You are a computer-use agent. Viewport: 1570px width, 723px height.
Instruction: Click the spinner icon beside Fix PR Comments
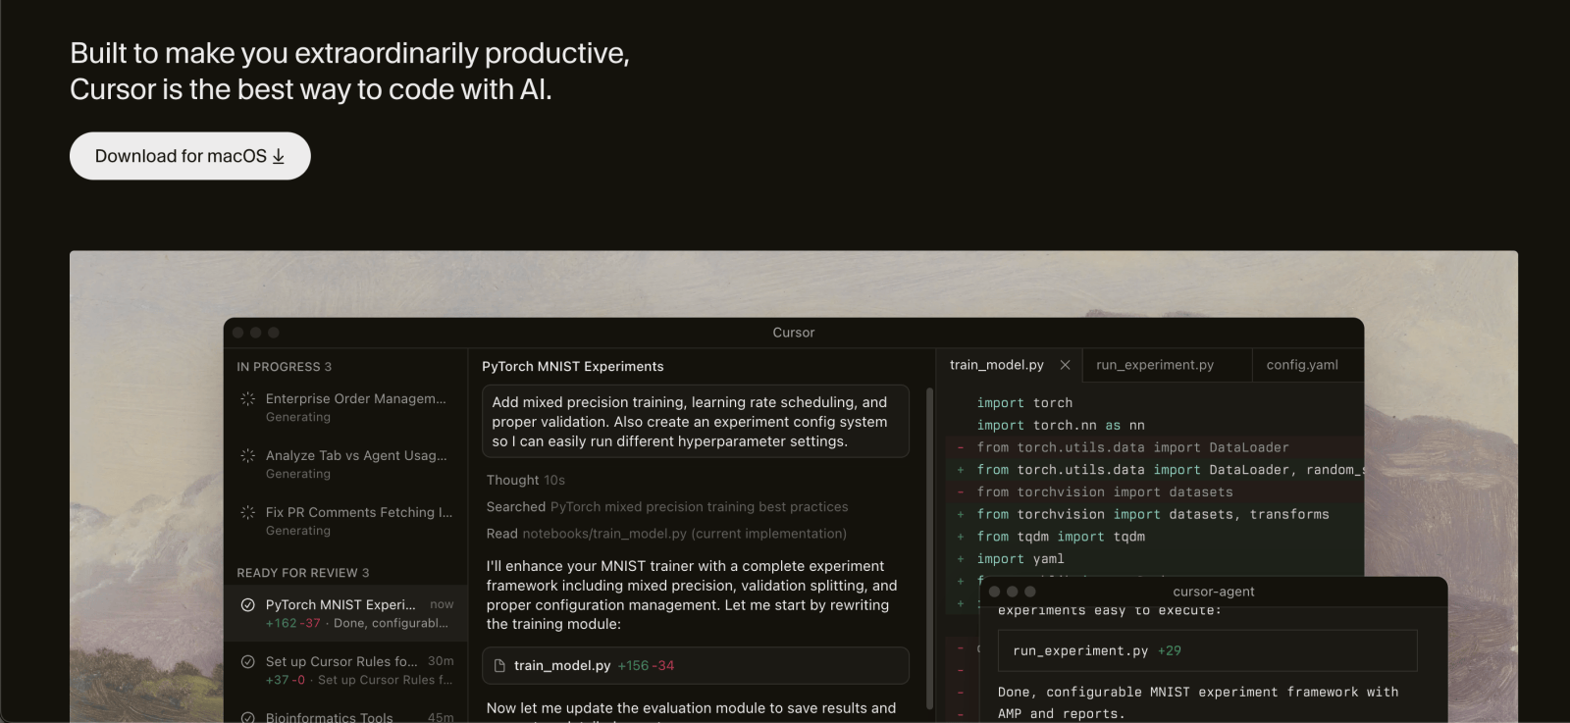pos(248,513)
